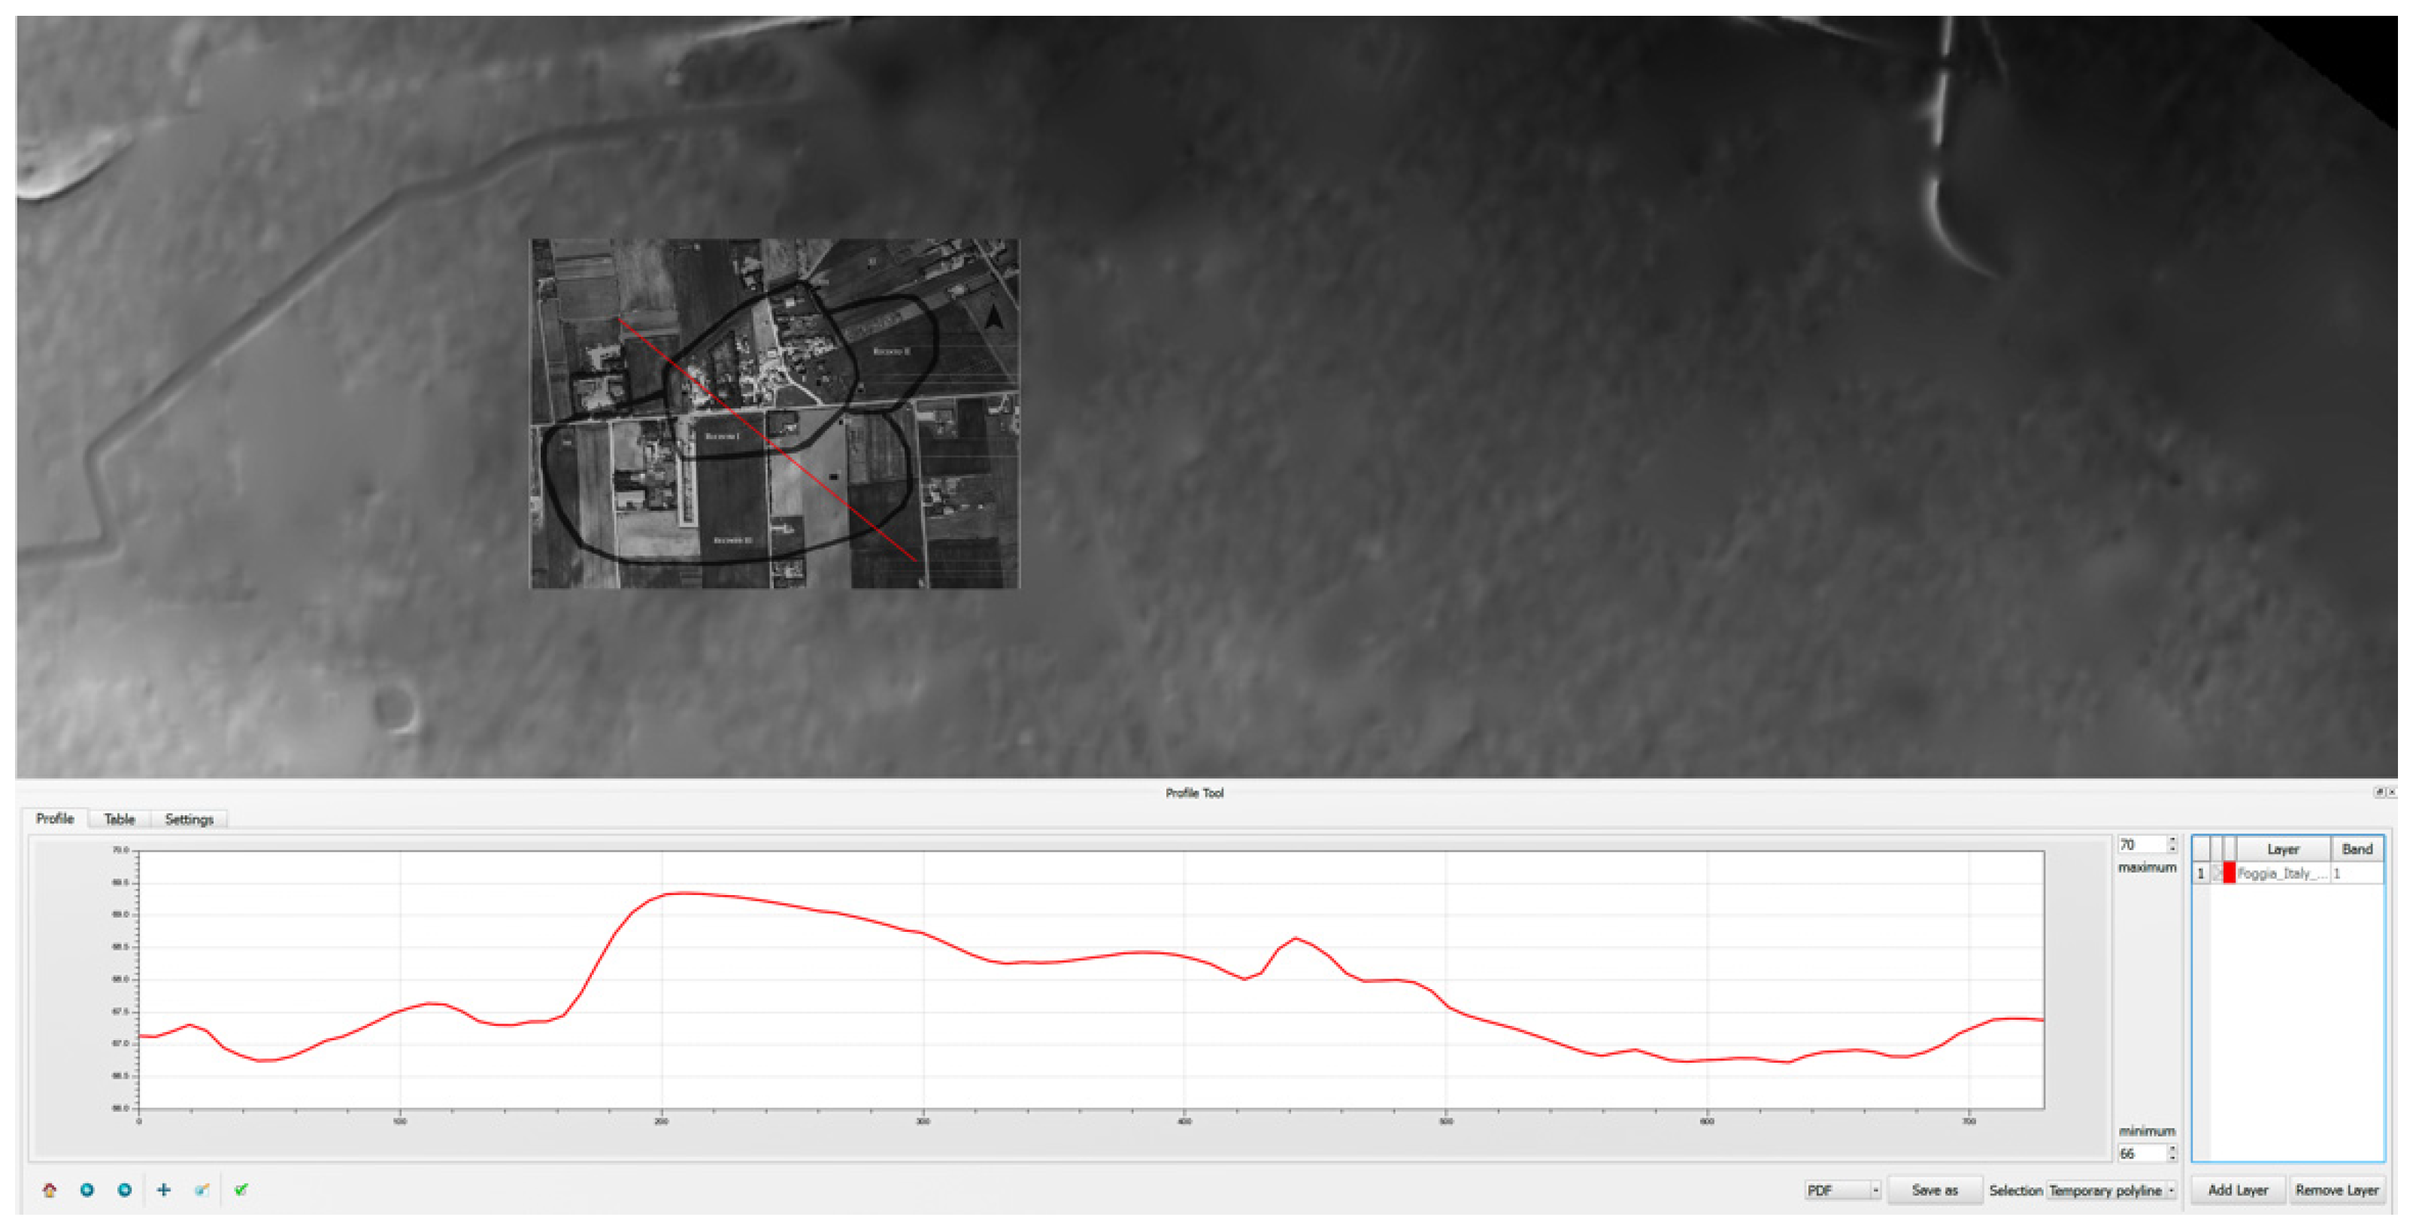This screenshot has width=2413, height=1226.
Task: Click the Add Layer button
Action: point(2237,1189)
